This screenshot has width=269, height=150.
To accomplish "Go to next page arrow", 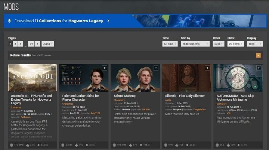I will click(37, 44).
